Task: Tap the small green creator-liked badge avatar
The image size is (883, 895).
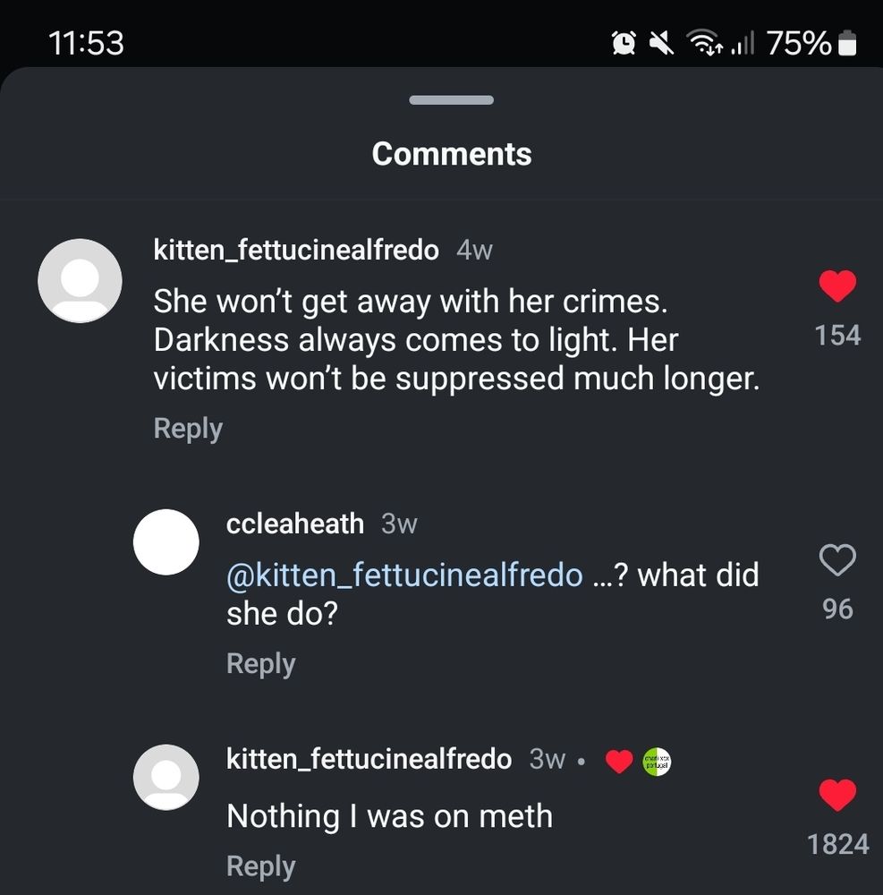Action: (x=657, y=762)
